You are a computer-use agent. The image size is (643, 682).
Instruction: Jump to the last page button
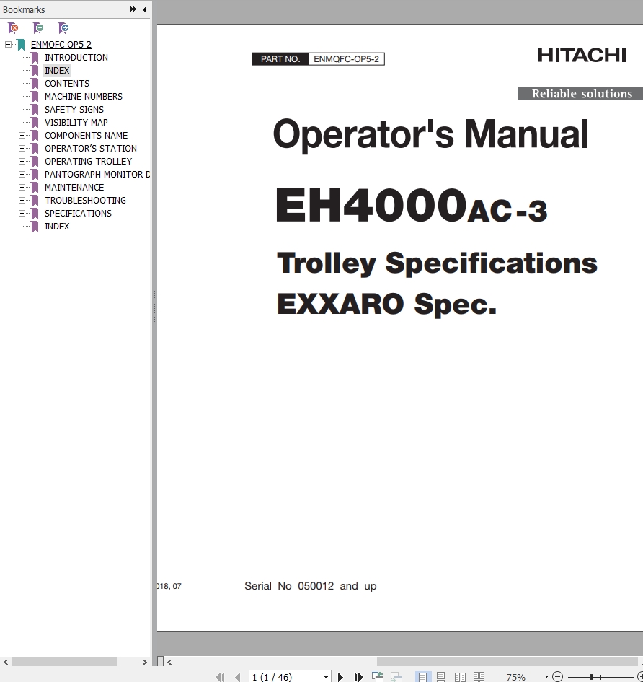pos(358,677)
